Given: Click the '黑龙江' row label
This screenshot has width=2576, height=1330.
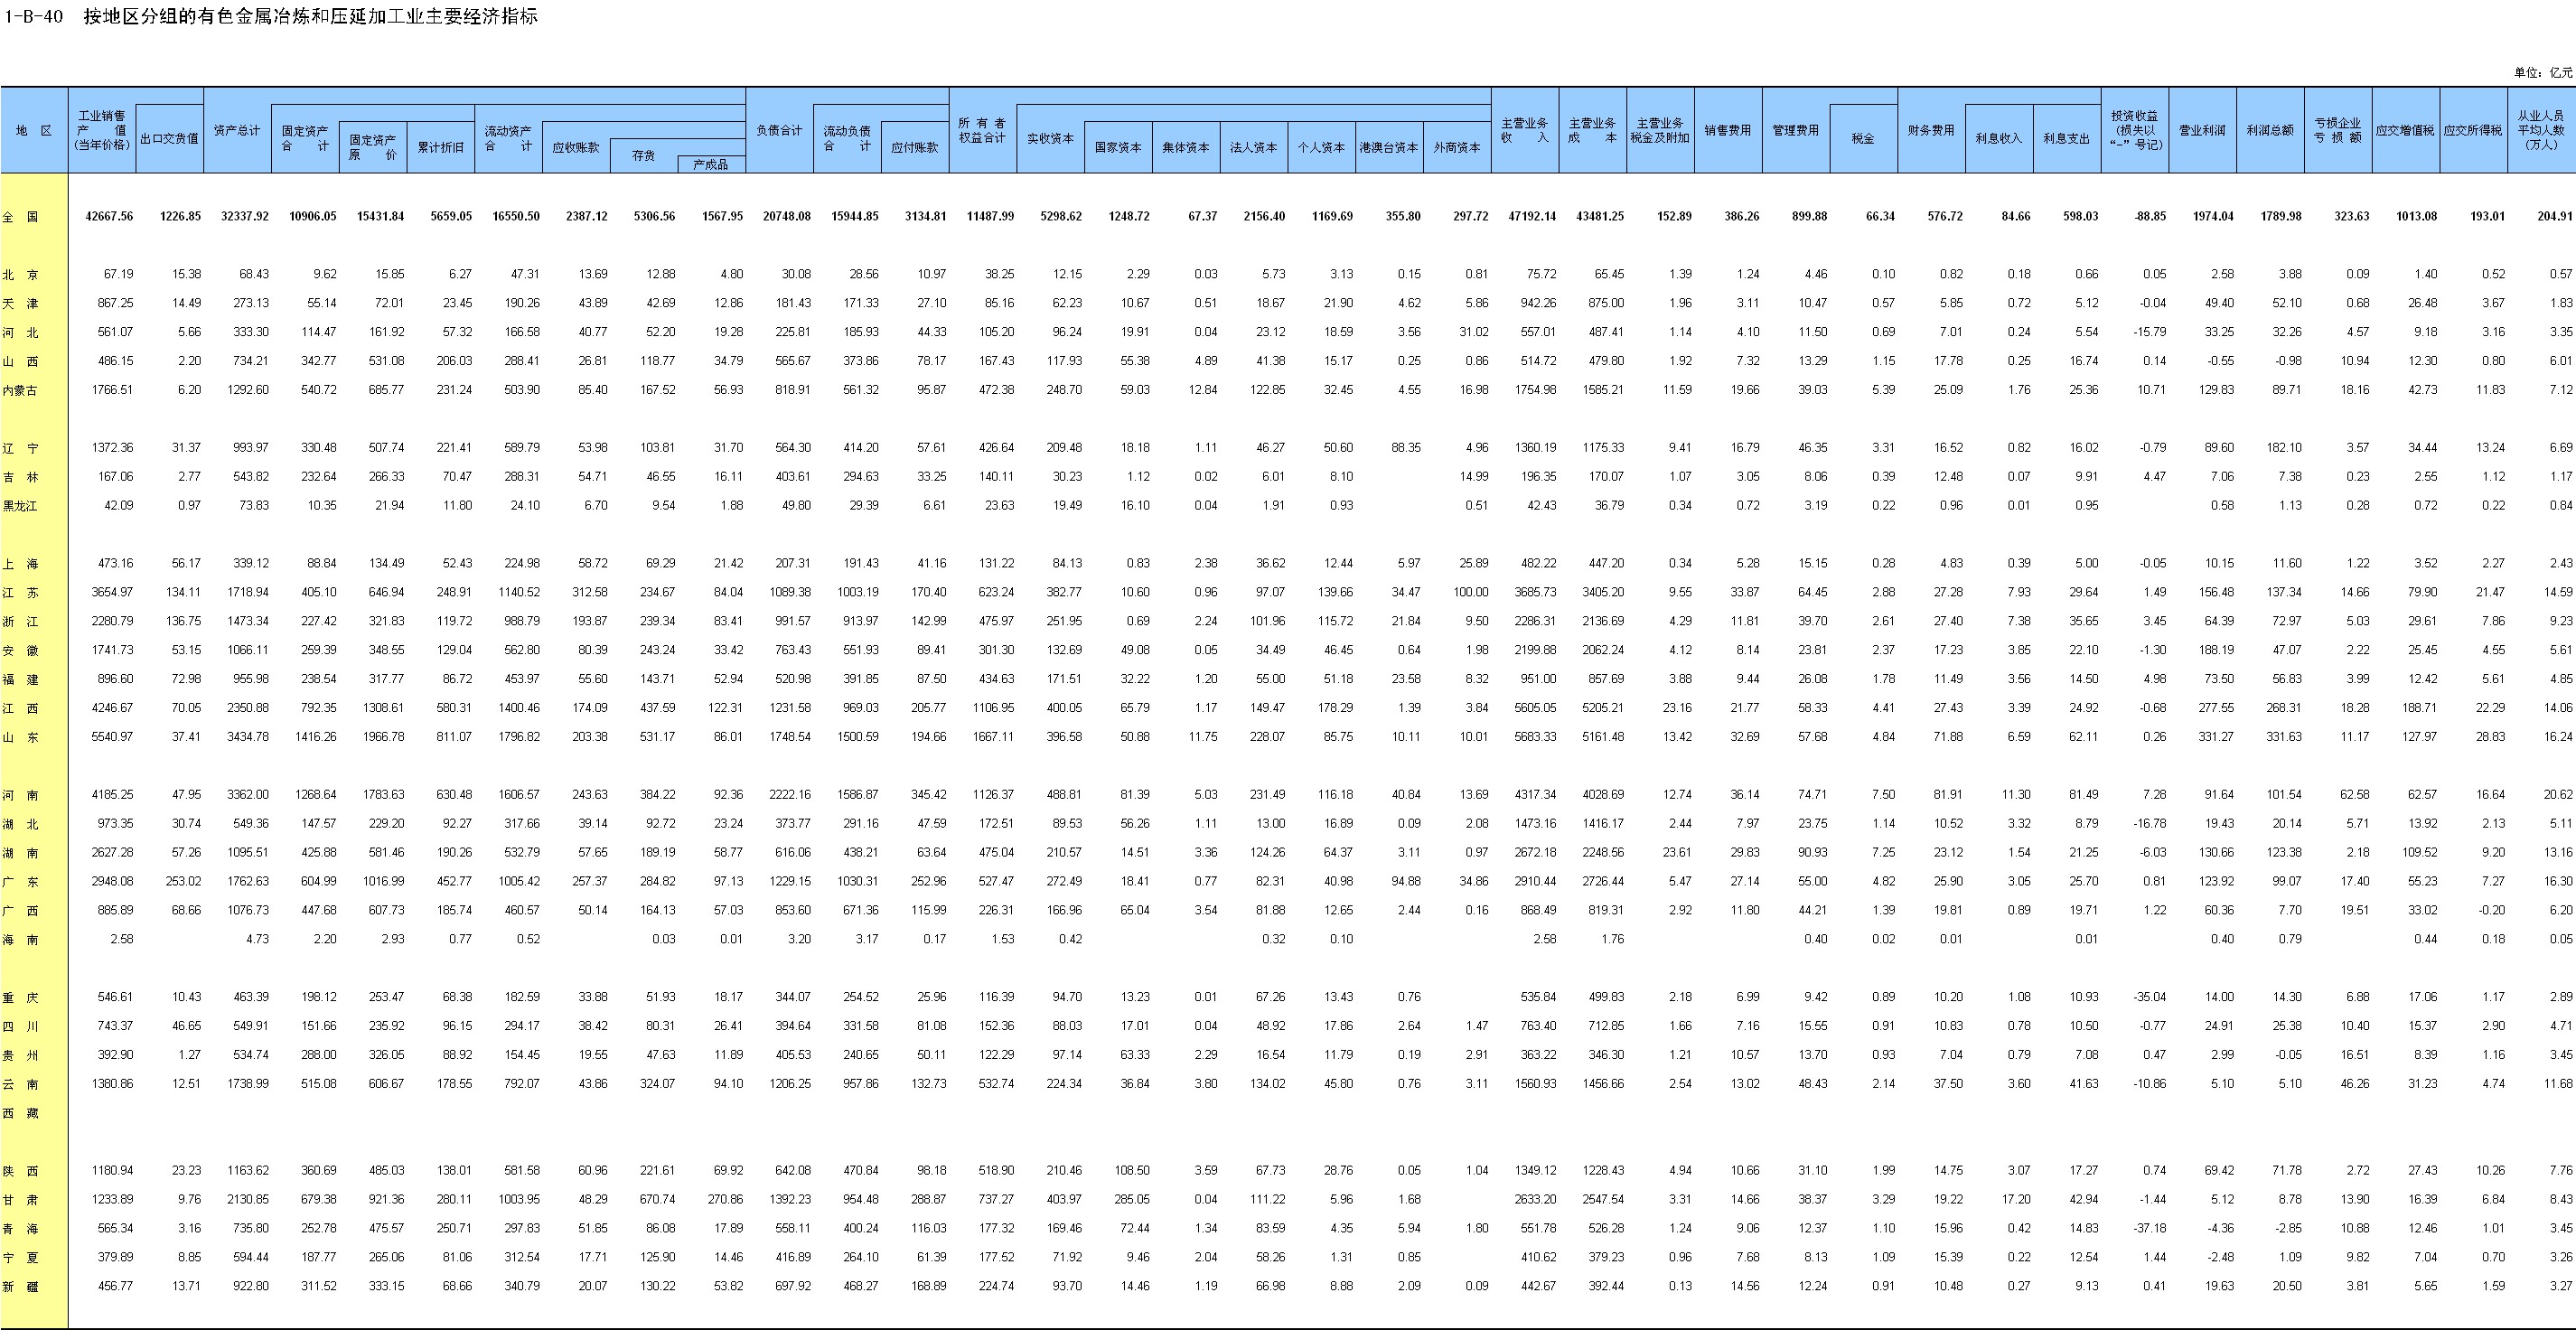Looking at the screenshot, I should point(20,506).
